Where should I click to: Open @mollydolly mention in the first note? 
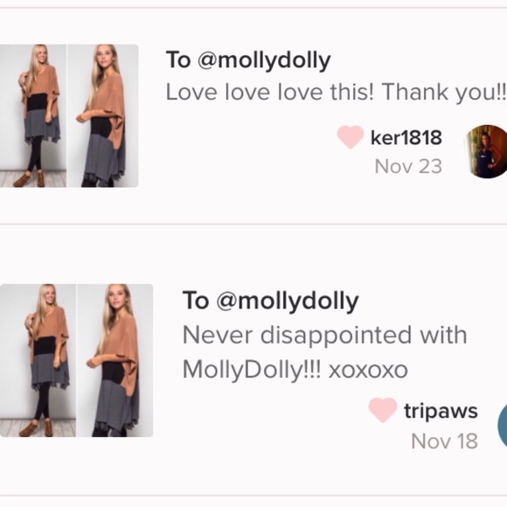pos(264,60)
